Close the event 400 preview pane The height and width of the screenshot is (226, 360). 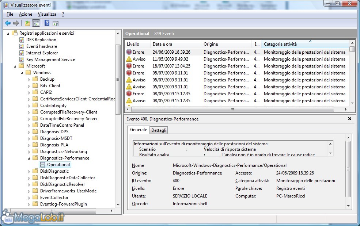350,119
